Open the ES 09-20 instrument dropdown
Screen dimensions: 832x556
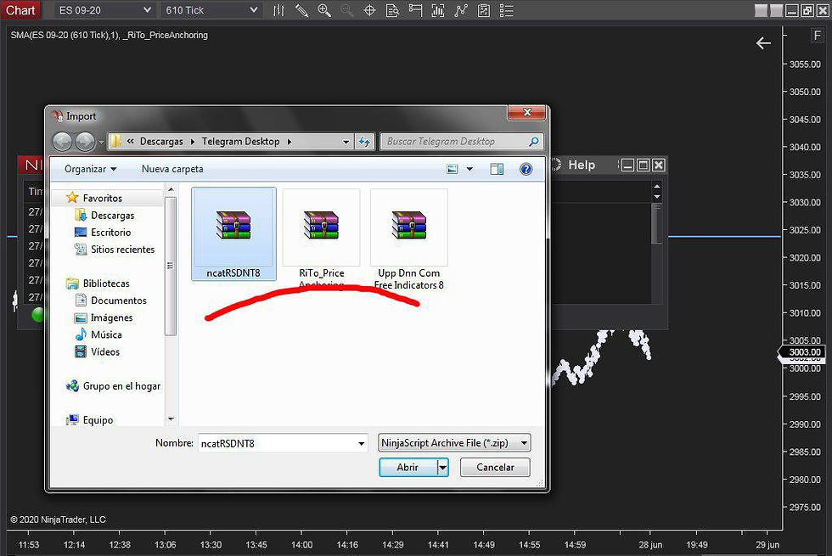pyautogui.click(x=104, y=10)
